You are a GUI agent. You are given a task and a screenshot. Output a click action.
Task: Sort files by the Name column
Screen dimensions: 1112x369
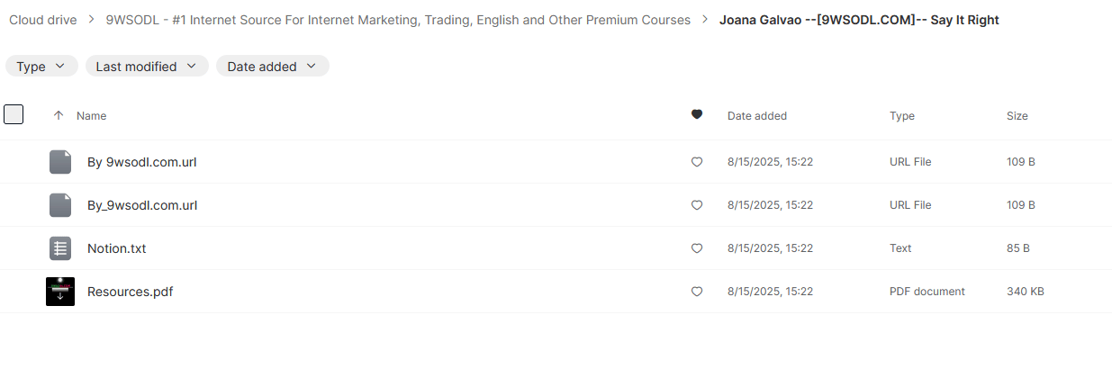[92, 116]
